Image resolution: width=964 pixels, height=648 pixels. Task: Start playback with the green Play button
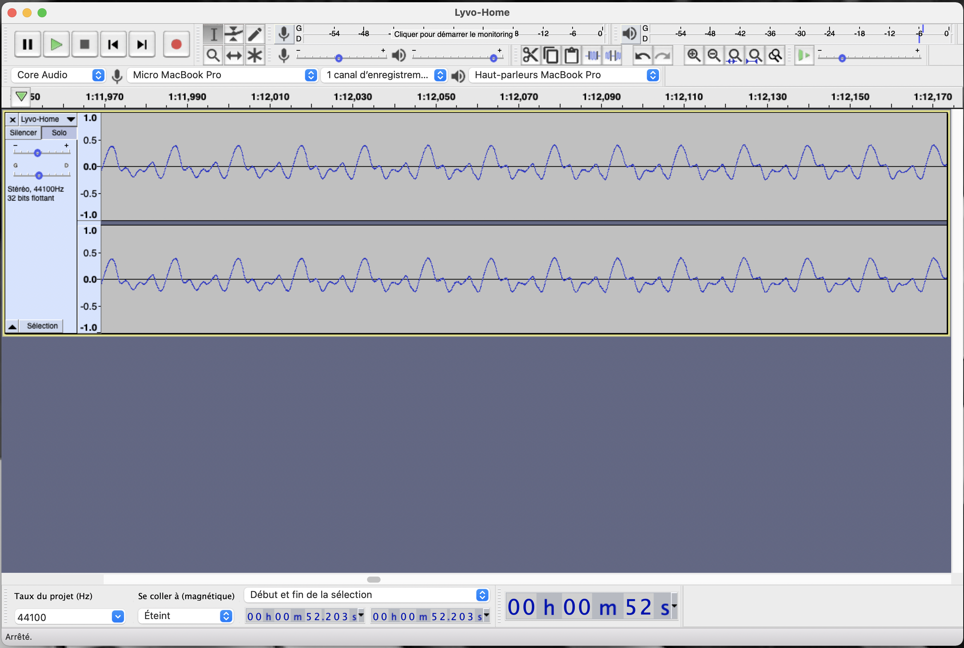56,44
